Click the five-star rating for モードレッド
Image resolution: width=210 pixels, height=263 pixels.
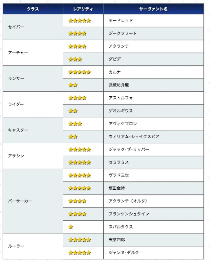[79, 21]
